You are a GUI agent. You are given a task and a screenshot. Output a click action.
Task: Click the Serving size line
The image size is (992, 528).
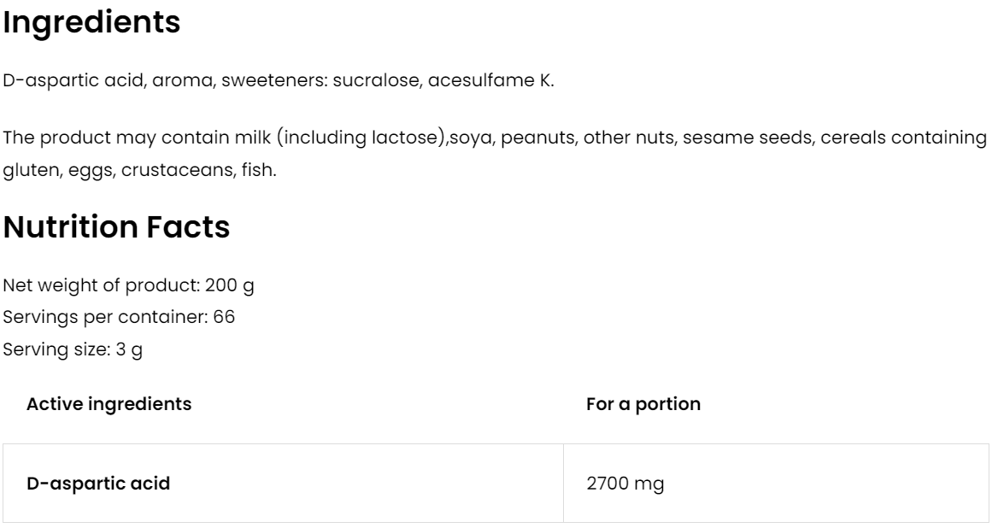tap(73, 350)
